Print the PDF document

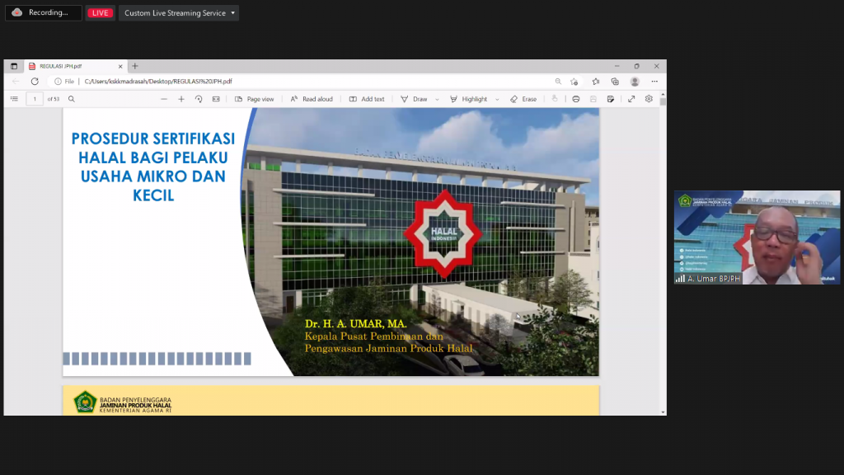pyautogui.click(x=576, y=99)
